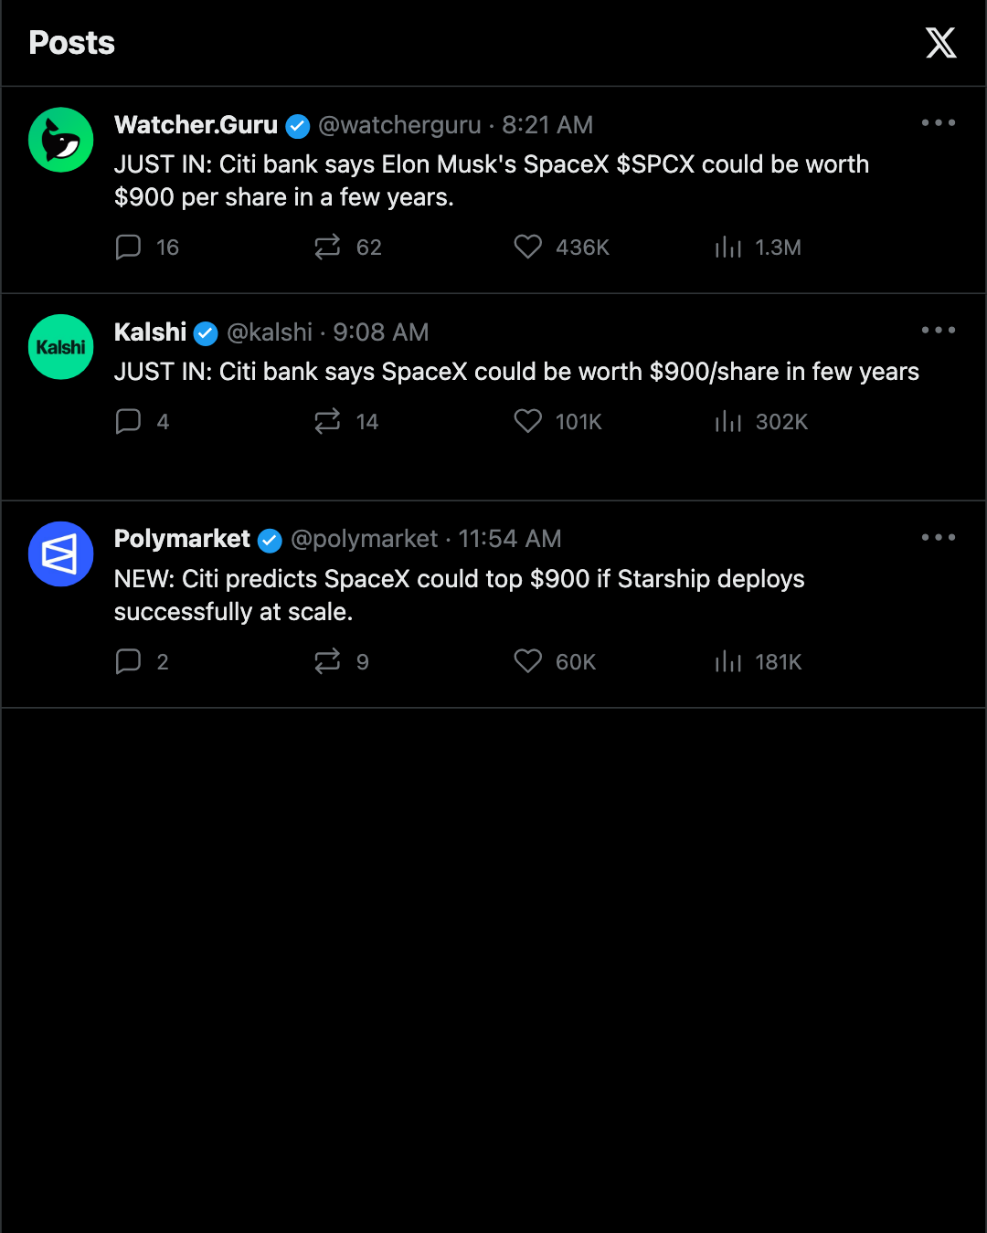Open the Kalshi profile avatar
Viewport: 987px width, 1233px height.
[61, 347]
